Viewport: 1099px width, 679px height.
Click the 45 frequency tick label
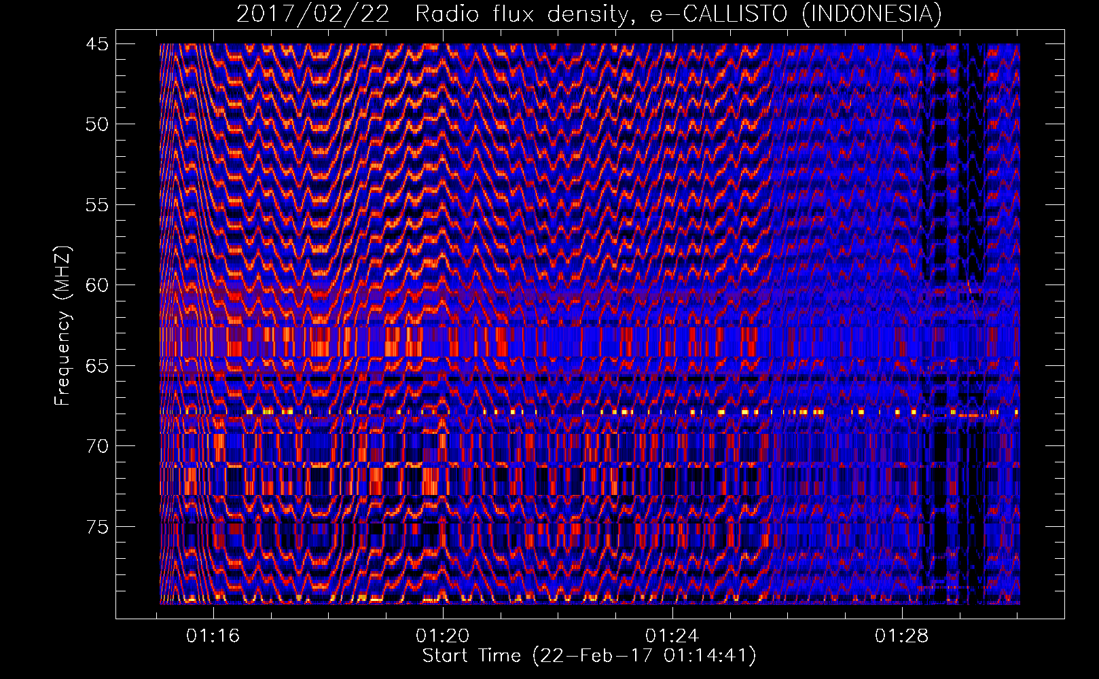[96, 44]
